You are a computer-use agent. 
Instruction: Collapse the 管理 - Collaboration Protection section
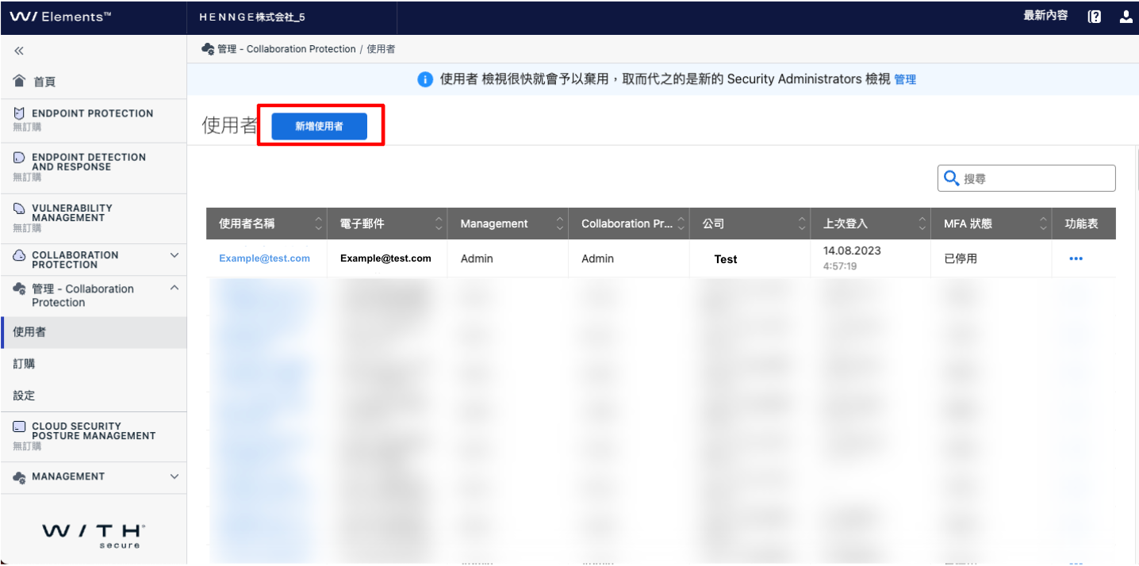(174, 289)
